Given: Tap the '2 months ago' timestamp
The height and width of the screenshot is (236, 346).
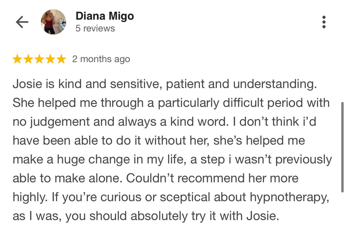Looking at the screenshot, I should click(101, 59).
